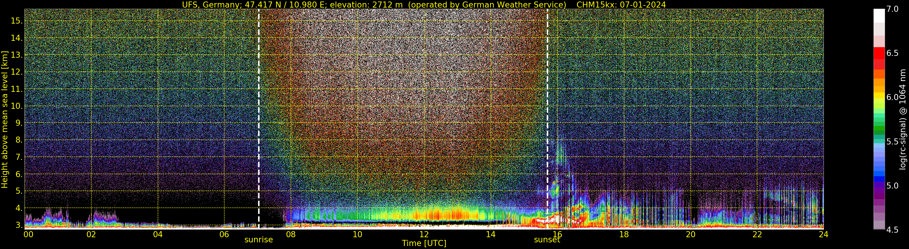Viewport: 909px width, 249px height.
Task: Click the bright red colorbar segment near 6.5
Action: (x=879, y=53)
